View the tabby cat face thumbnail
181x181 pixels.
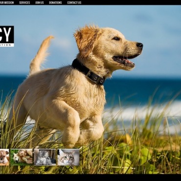[68, 157]
